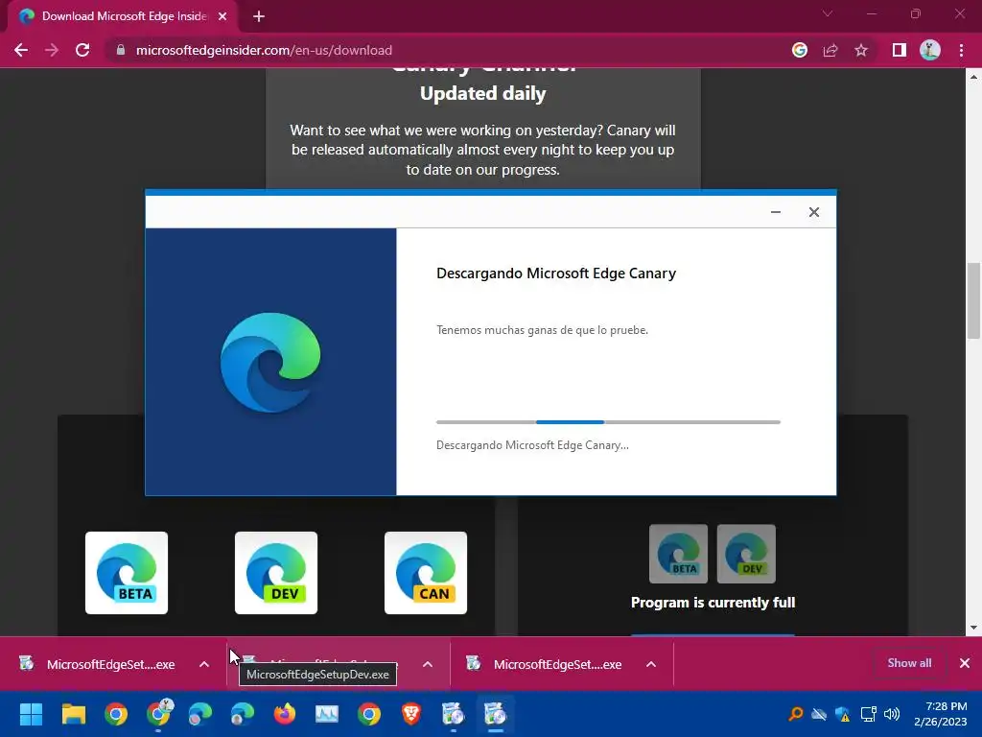This screenshot has height=737, width=982.
Task: Click the page vertical scrollbar thumb
Action: [x=973, y=301]
